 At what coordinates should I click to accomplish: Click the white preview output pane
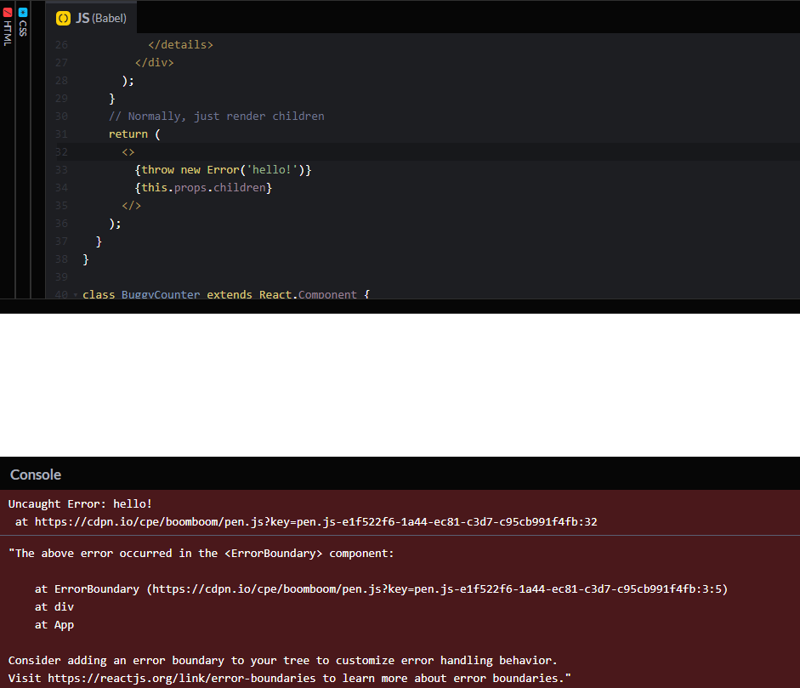point(400,385)
